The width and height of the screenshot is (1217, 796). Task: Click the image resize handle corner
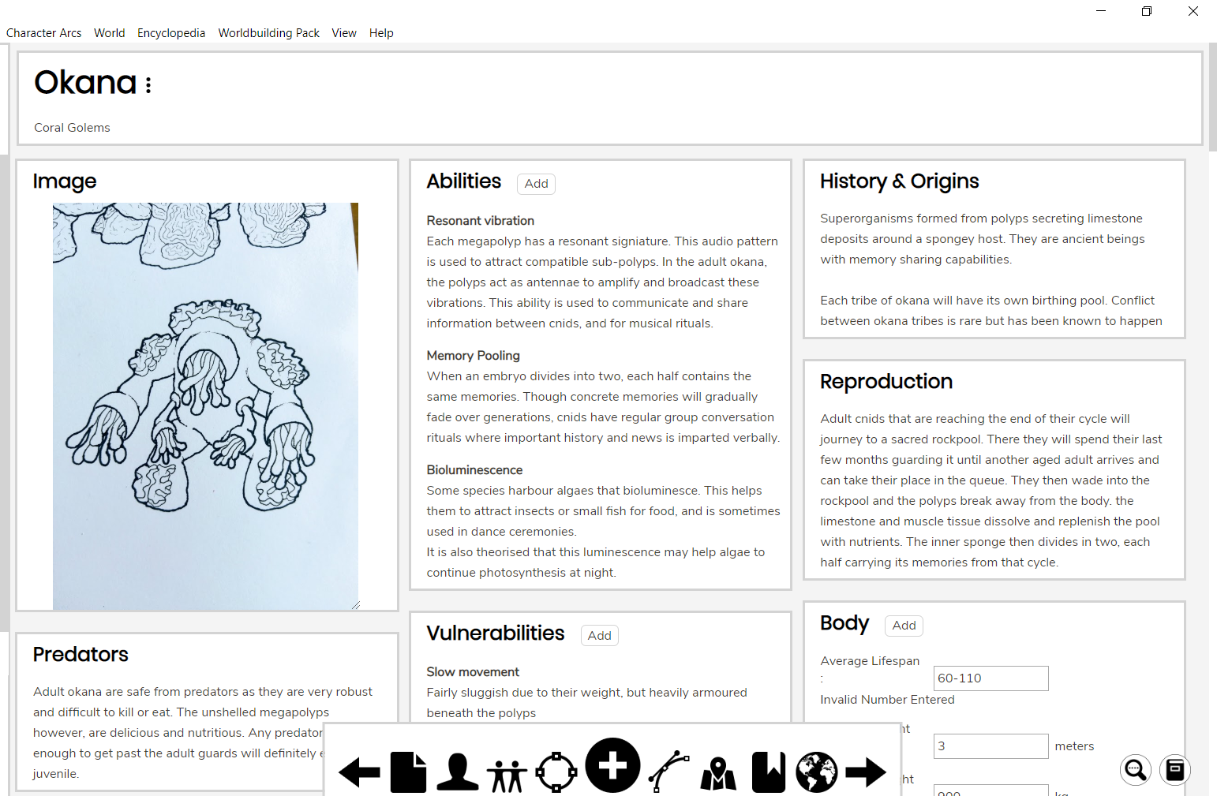pos(355,605)
